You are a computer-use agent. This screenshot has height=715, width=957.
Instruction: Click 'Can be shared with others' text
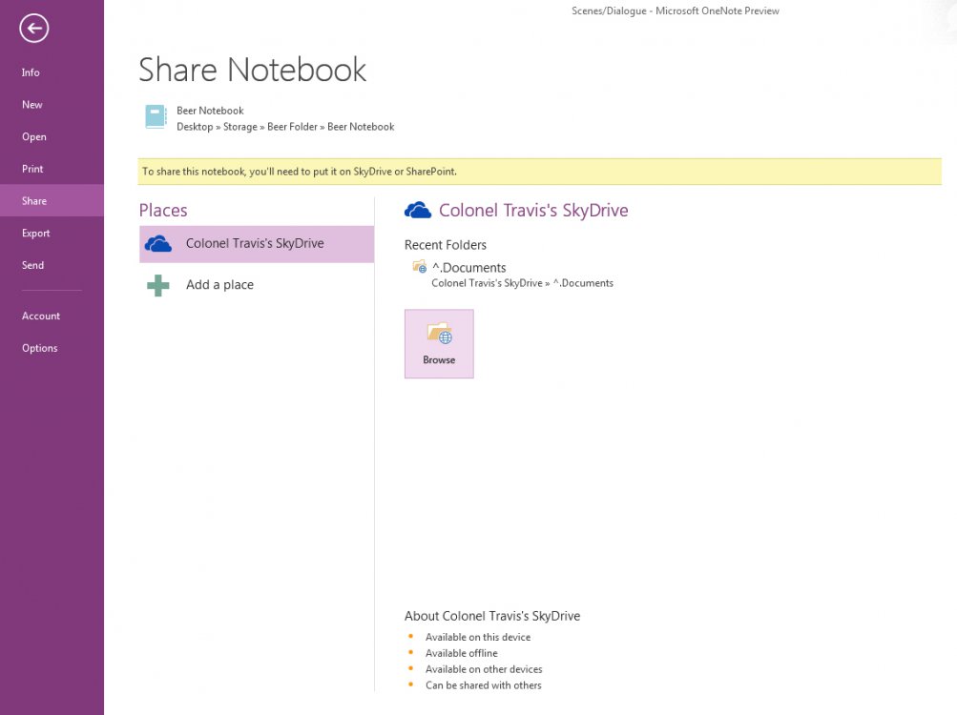click(x=484, y=685)
